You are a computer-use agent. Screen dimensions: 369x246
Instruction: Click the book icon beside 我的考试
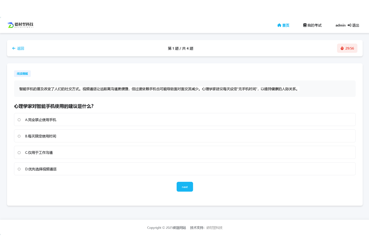point(305,25)
